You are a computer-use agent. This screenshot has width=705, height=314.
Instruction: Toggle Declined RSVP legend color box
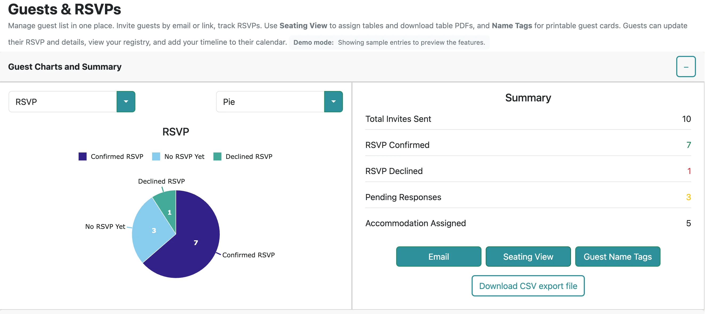[217, 156]
